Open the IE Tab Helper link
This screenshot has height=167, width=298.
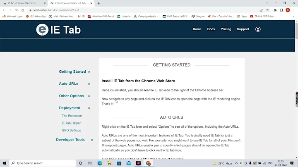(71, 123)
